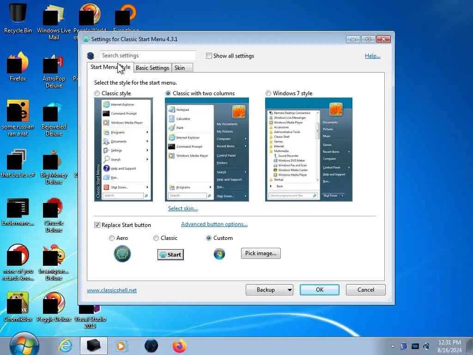The height and width of the screenshot is (355, 473).
Task: Open 'some russian ran a rat' desktop icon
Action: [x=18, y=118]
